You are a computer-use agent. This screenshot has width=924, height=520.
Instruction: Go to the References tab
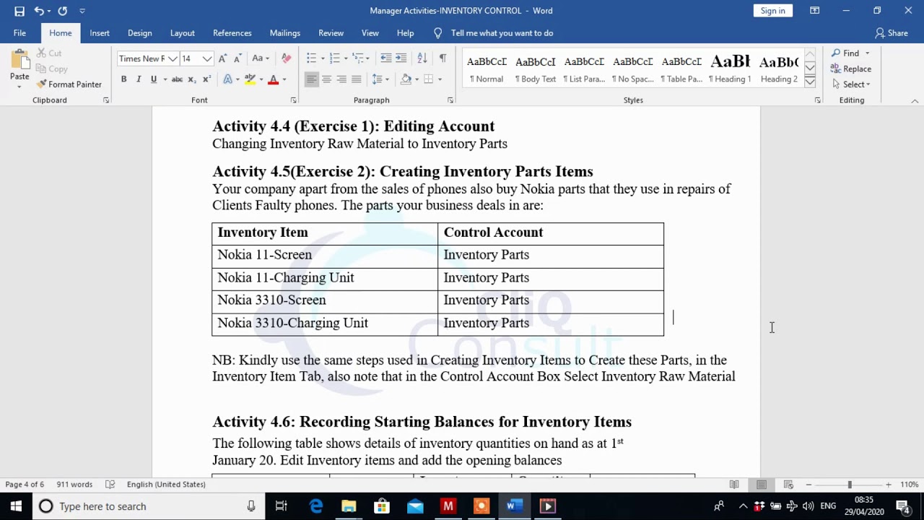pyautogui.click(x=232, y=33)
